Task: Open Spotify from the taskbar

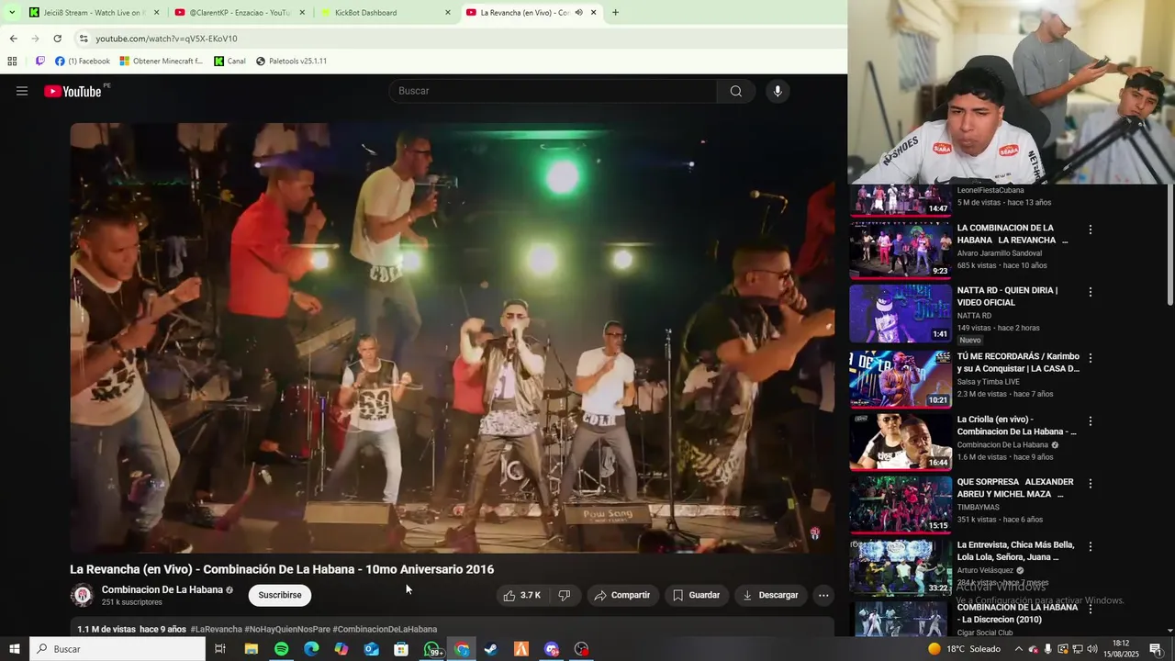Action: click(281, 649)
